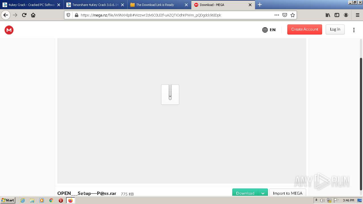Viewport: 363px width, 204px height.
Task: Click the zip archive file icon
Action: (170, 95)
